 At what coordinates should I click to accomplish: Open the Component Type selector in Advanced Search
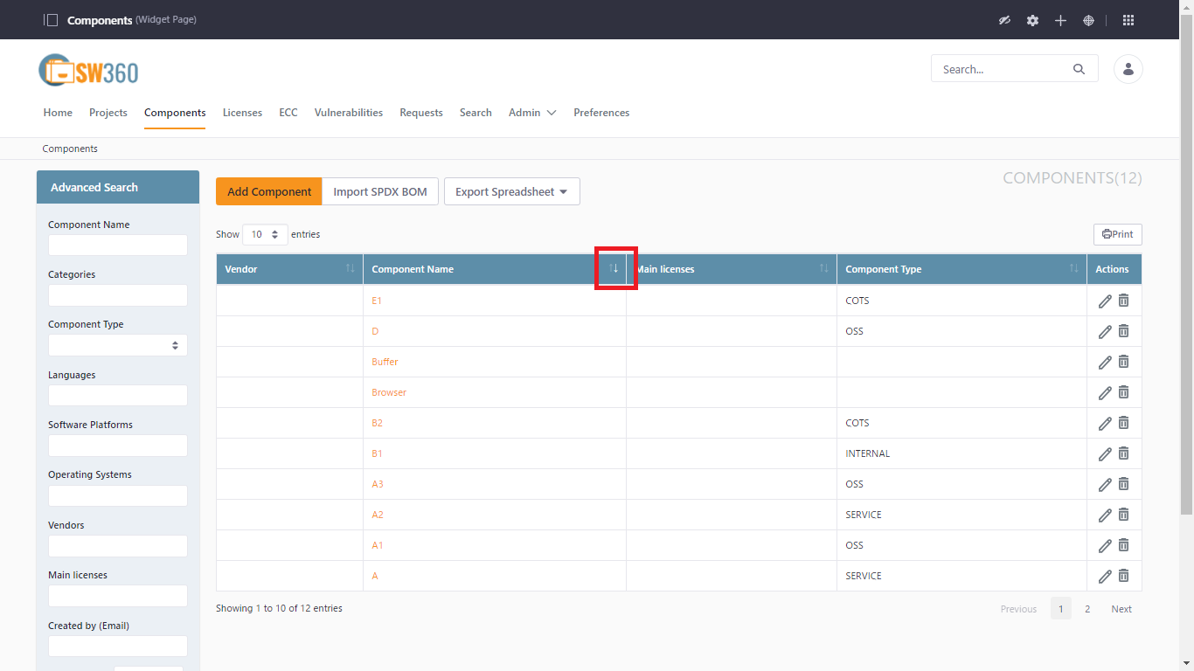click(x=117, y=345)
